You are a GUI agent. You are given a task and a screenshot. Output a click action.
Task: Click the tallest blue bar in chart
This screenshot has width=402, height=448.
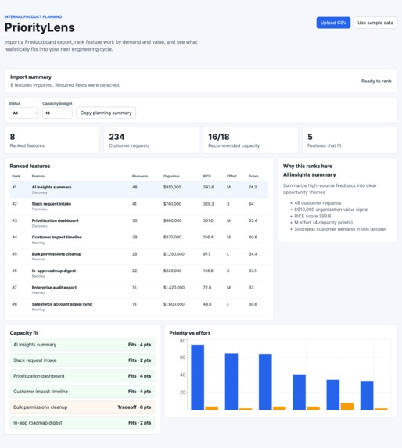(x=197, y=377)
